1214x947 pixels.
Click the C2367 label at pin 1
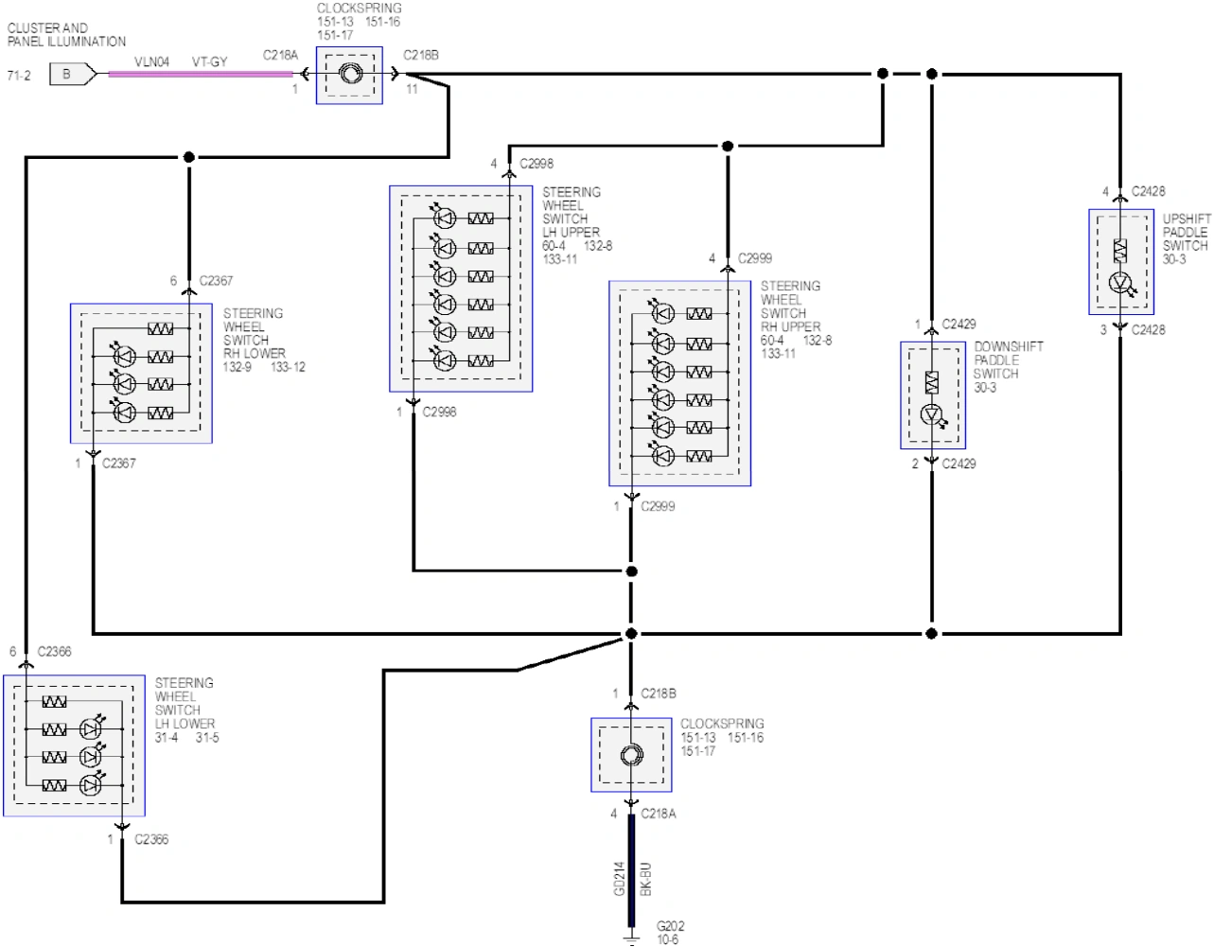[118, 464]
